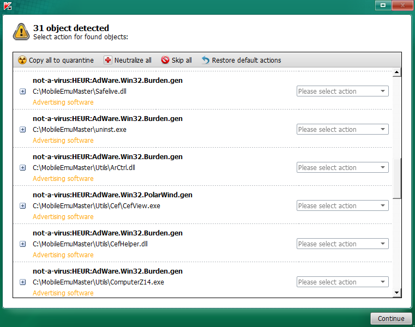415x327 pixels.
Task: Open action dropdown for CefHelper.dll
Action: tap(342, 244)
